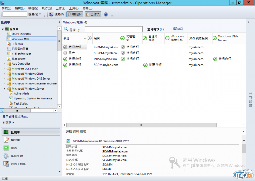The image size is (255, 181).
Task: Expand the App Controller folder
Action: point(4,64)
